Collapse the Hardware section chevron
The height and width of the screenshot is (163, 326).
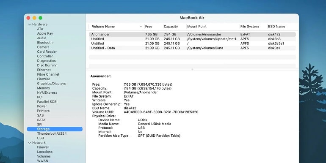(29, 24)
